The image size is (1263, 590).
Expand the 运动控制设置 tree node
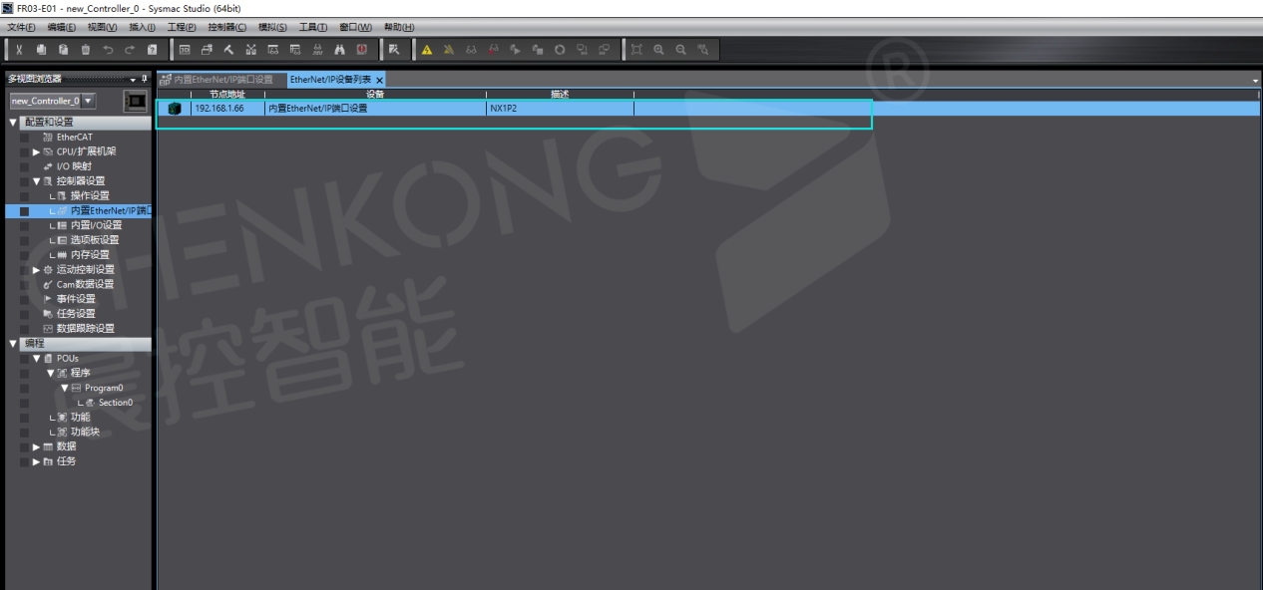pos(37,270)
